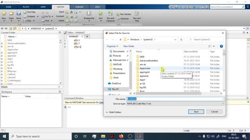
Task: Select the AdvancedInstallers folder in the dialog file list
Action: click(x=149, y=61)
